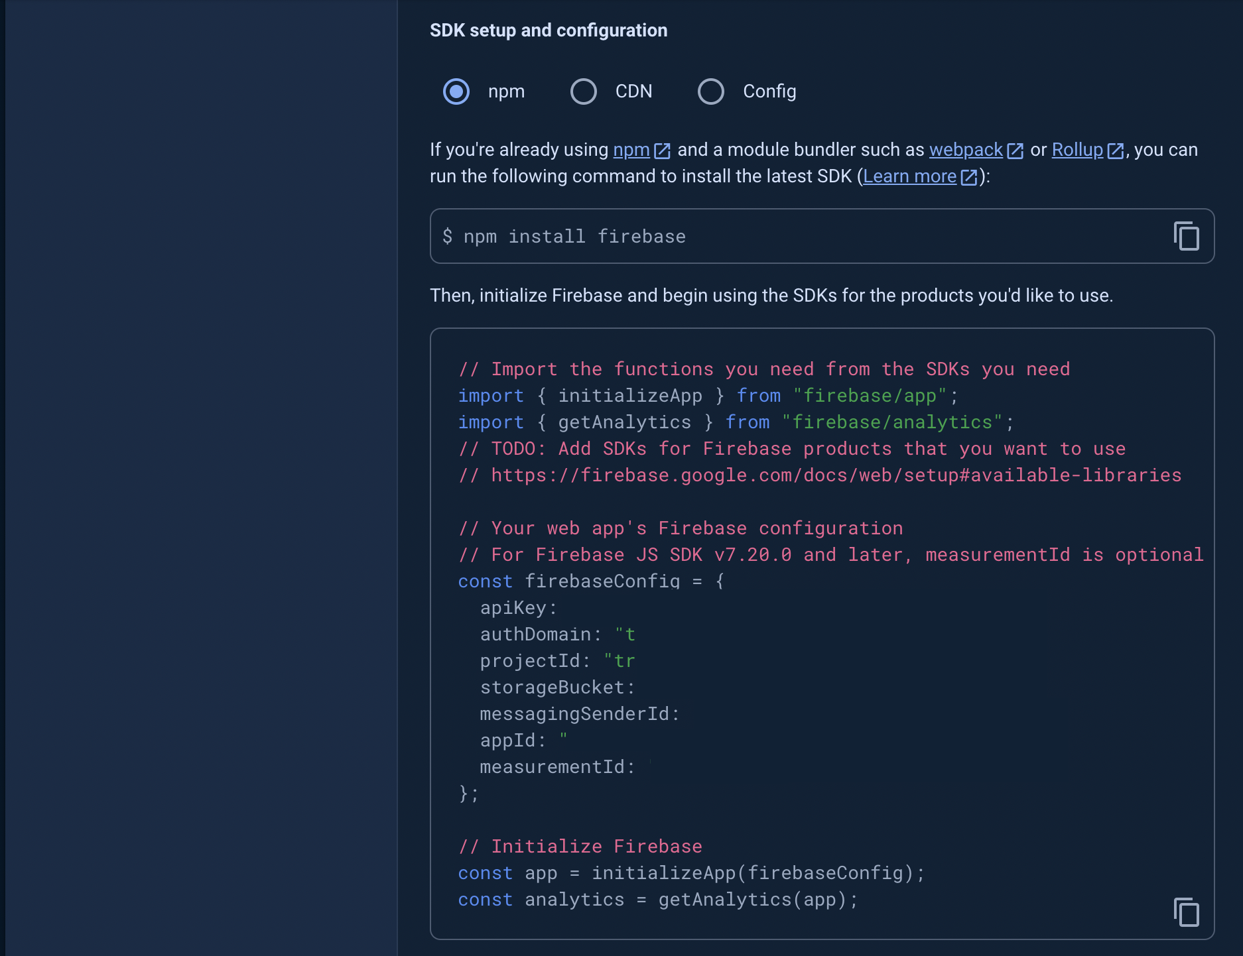Click the messagingSenderId config line

tap(580, 714)
